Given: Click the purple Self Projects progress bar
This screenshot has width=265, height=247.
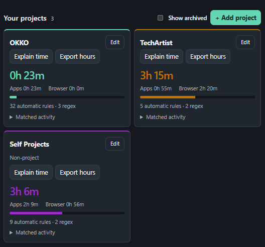Looking at the screenshot, I should click(67, 213).
